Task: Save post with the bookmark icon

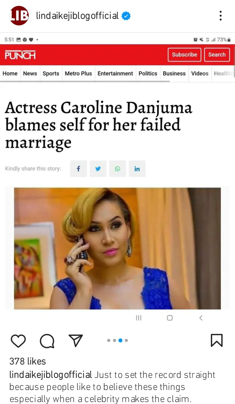Action: click(x=217, y=340)
